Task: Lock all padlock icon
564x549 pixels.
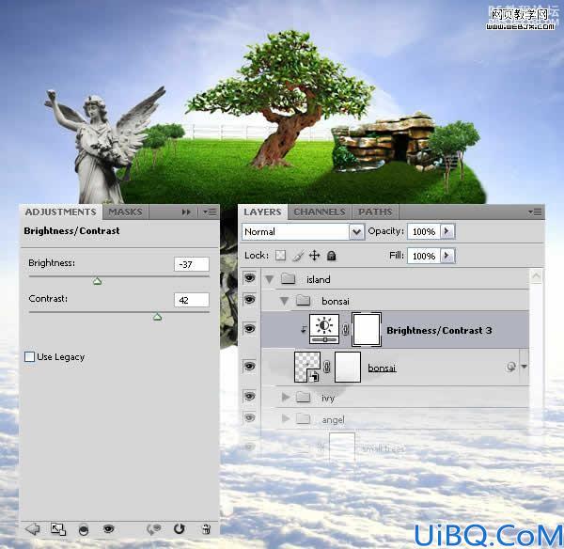Action: click(x=331, y=256)
